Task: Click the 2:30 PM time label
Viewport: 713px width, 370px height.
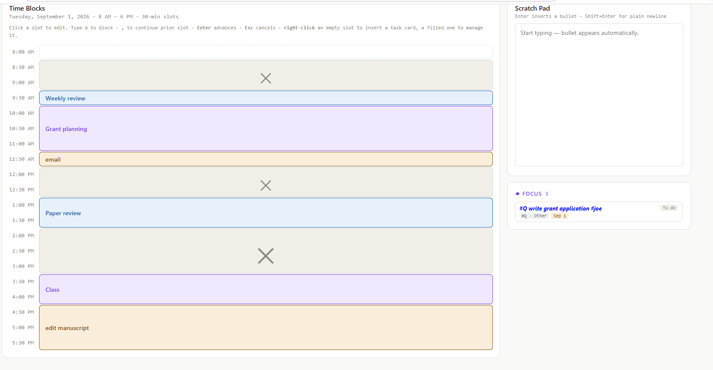Action: (x=23, y=251)
